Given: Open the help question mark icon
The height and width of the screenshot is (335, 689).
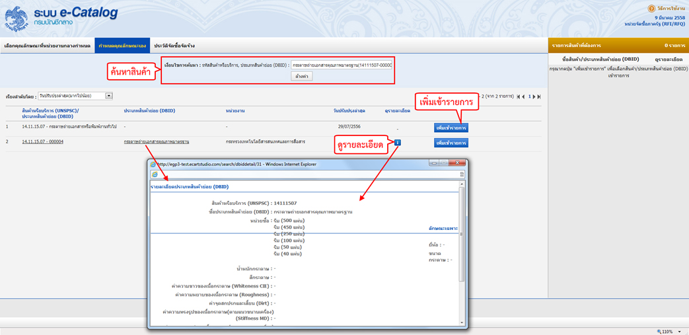Looking at the screenshot, I should [652, 9].
